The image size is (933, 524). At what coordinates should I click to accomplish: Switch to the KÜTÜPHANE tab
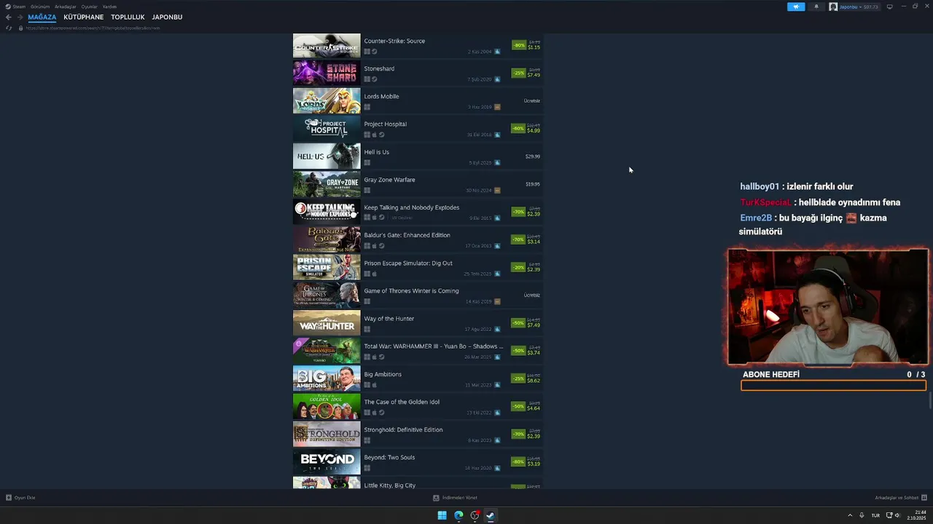tap(84, 17)
